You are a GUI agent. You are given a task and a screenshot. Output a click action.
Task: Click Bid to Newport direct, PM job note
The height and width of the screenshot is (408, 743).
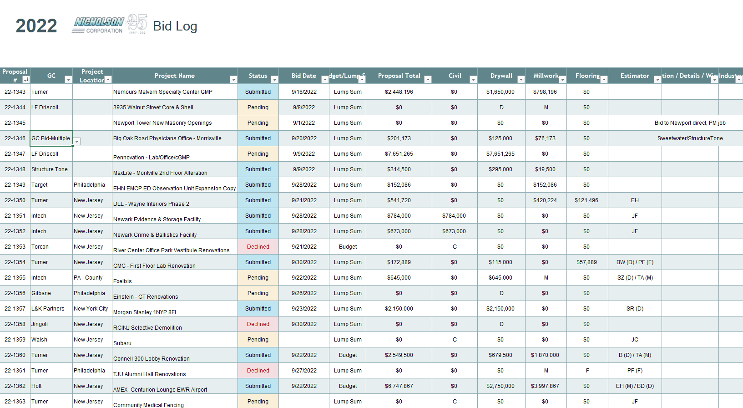click(690, 123)
